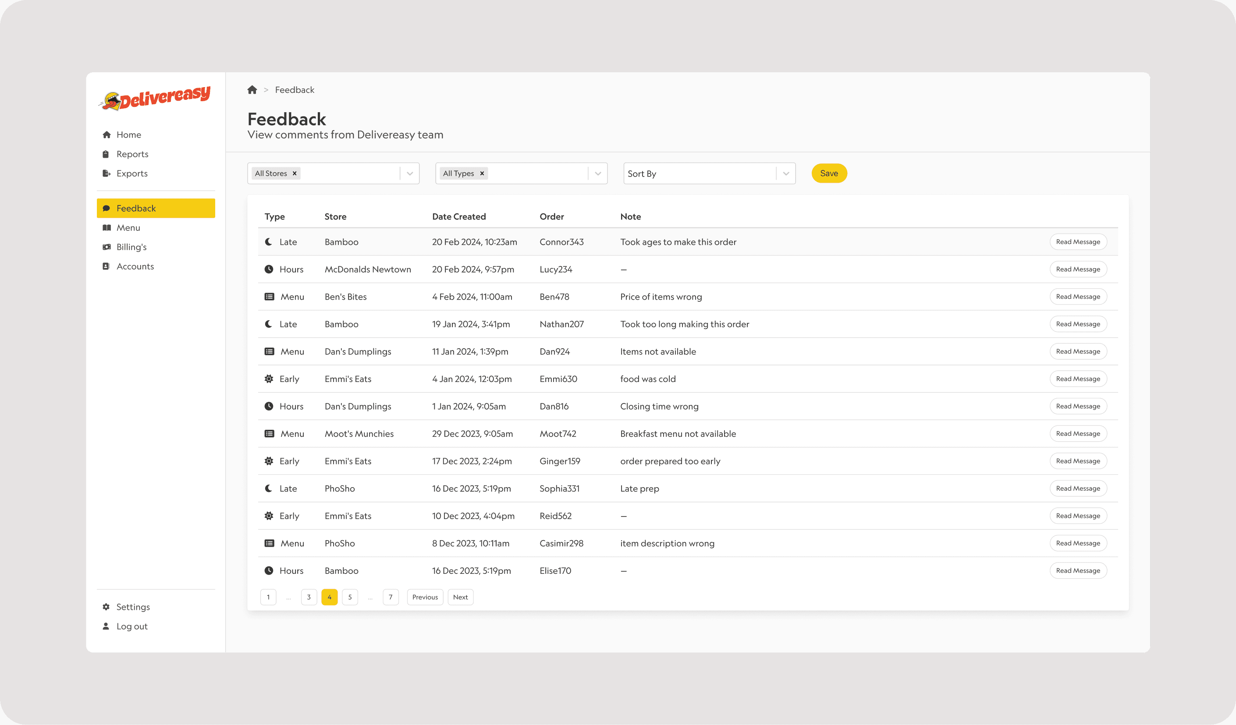Open the Menu sidebar item

(128, 227)
